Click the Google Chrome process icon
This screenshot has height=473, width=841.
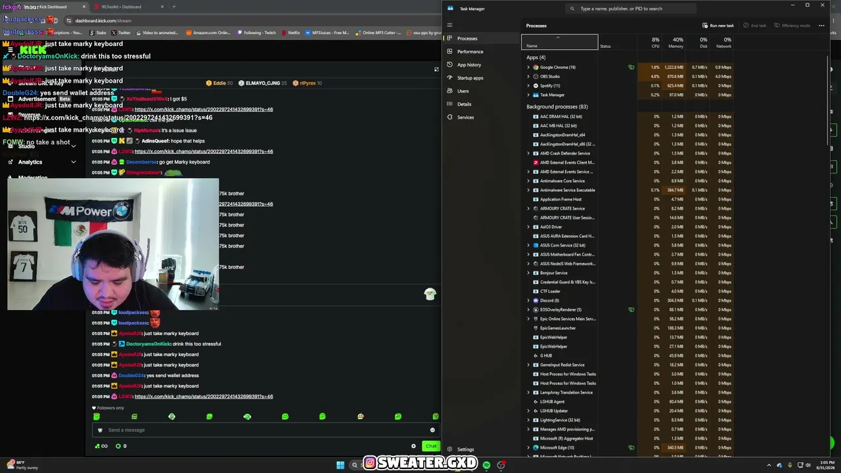535,67
